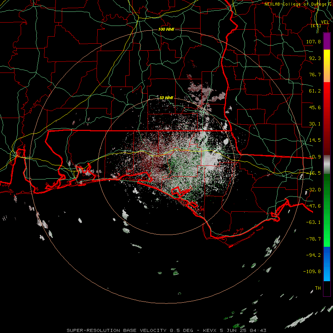Click the green segment of velocity color bar
Screen dimensions: 333x333
(x=327, y=210)
